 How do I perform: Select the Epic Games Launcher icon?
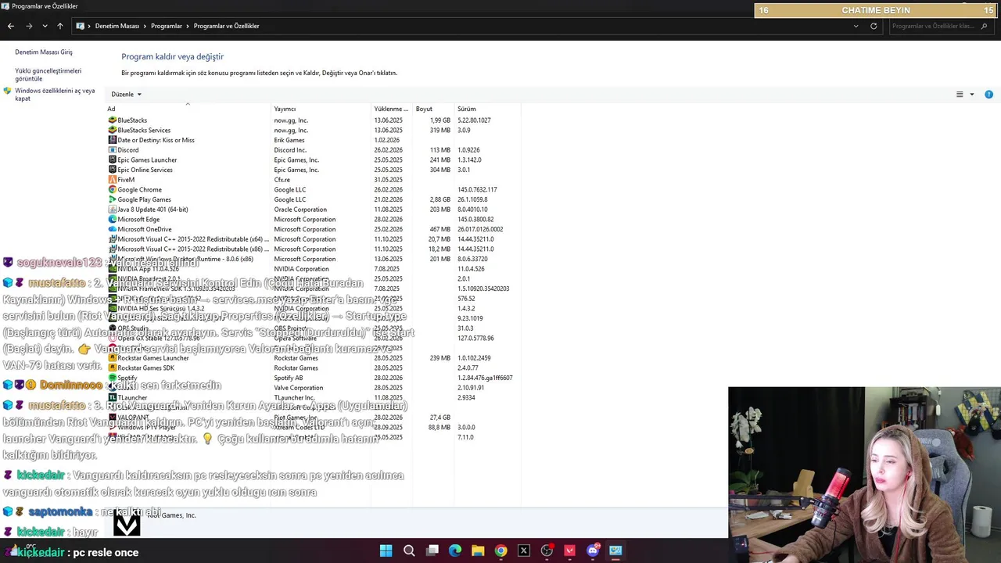click(x=112, y=160)
